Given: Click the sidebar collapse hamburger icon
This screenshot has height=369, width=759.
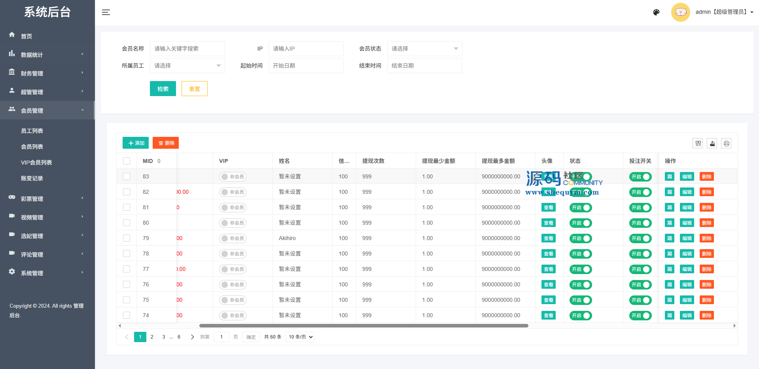Looking at the screenshot, I should tap(106, 12).
